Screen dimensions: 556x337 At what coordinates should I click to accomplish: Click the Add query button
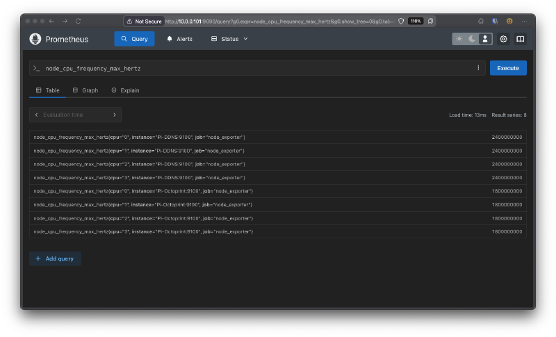pyautogui.click(x=55, y=258)
